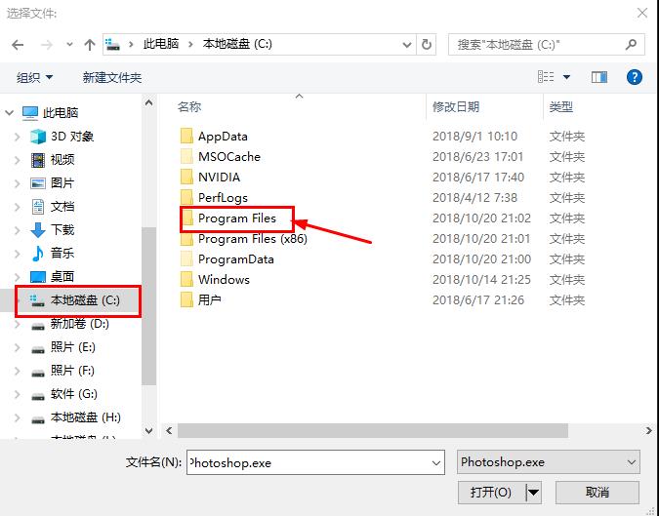Click the blue help question mark icon
Image resolution: width=659 pixels, height=516 pixels.
635,77
